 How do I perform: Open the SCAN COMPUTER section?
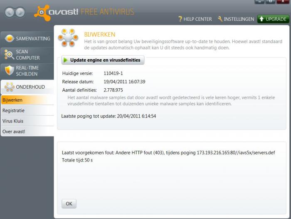point(27,55)
